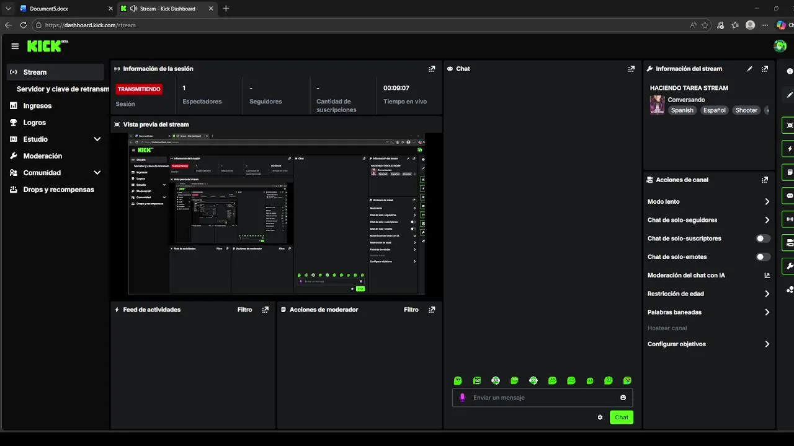Click the purple microphone icon in chat input
The image size is (794, 446).
(x=462, y=398)
